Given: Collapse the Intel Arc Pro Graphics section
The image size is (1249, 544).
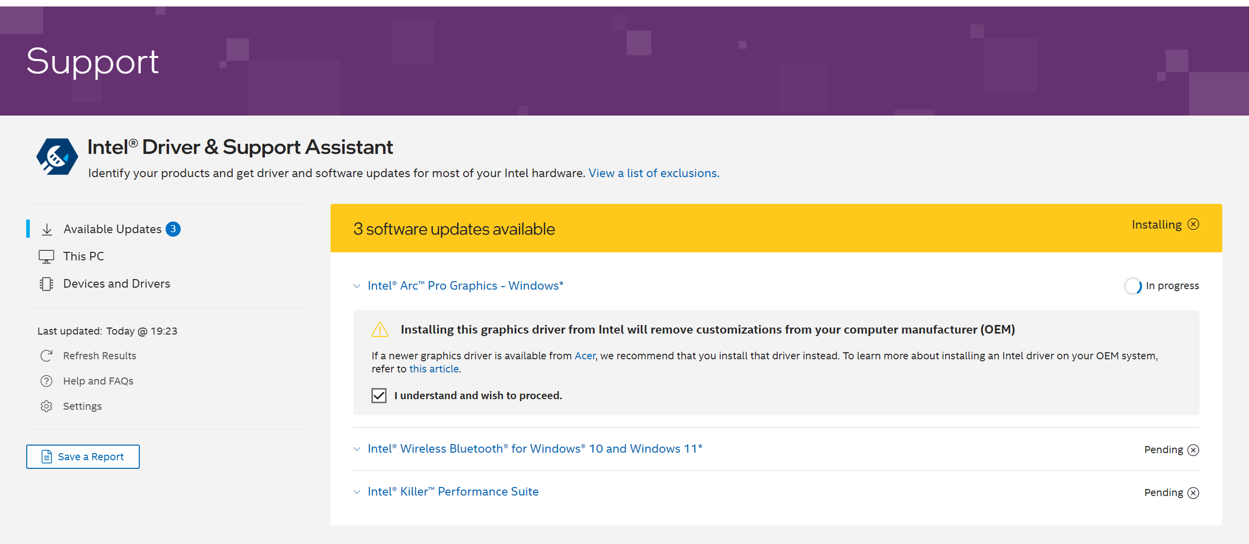Looking at the screenshot, I should click(357, 286).
